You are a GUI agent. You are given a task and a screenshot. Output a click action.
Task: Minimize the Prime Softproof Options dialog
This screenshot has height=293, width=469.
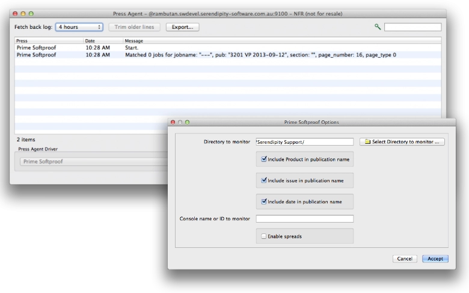tap(180, 122)
